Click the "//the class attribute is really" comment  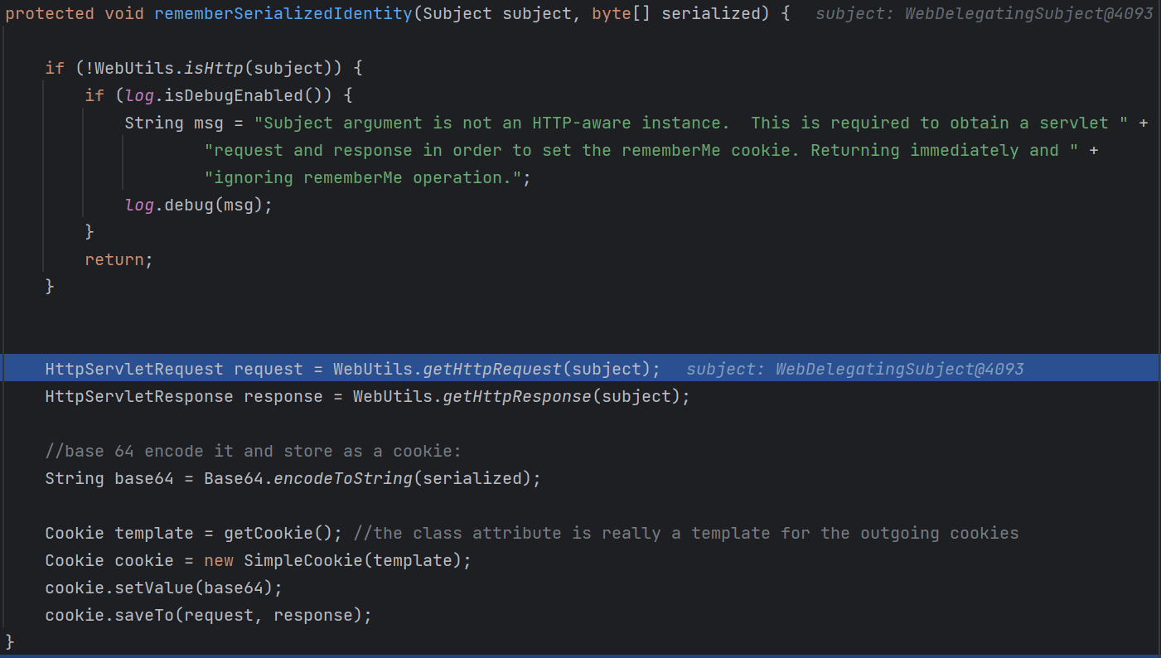tap(686, 533)
